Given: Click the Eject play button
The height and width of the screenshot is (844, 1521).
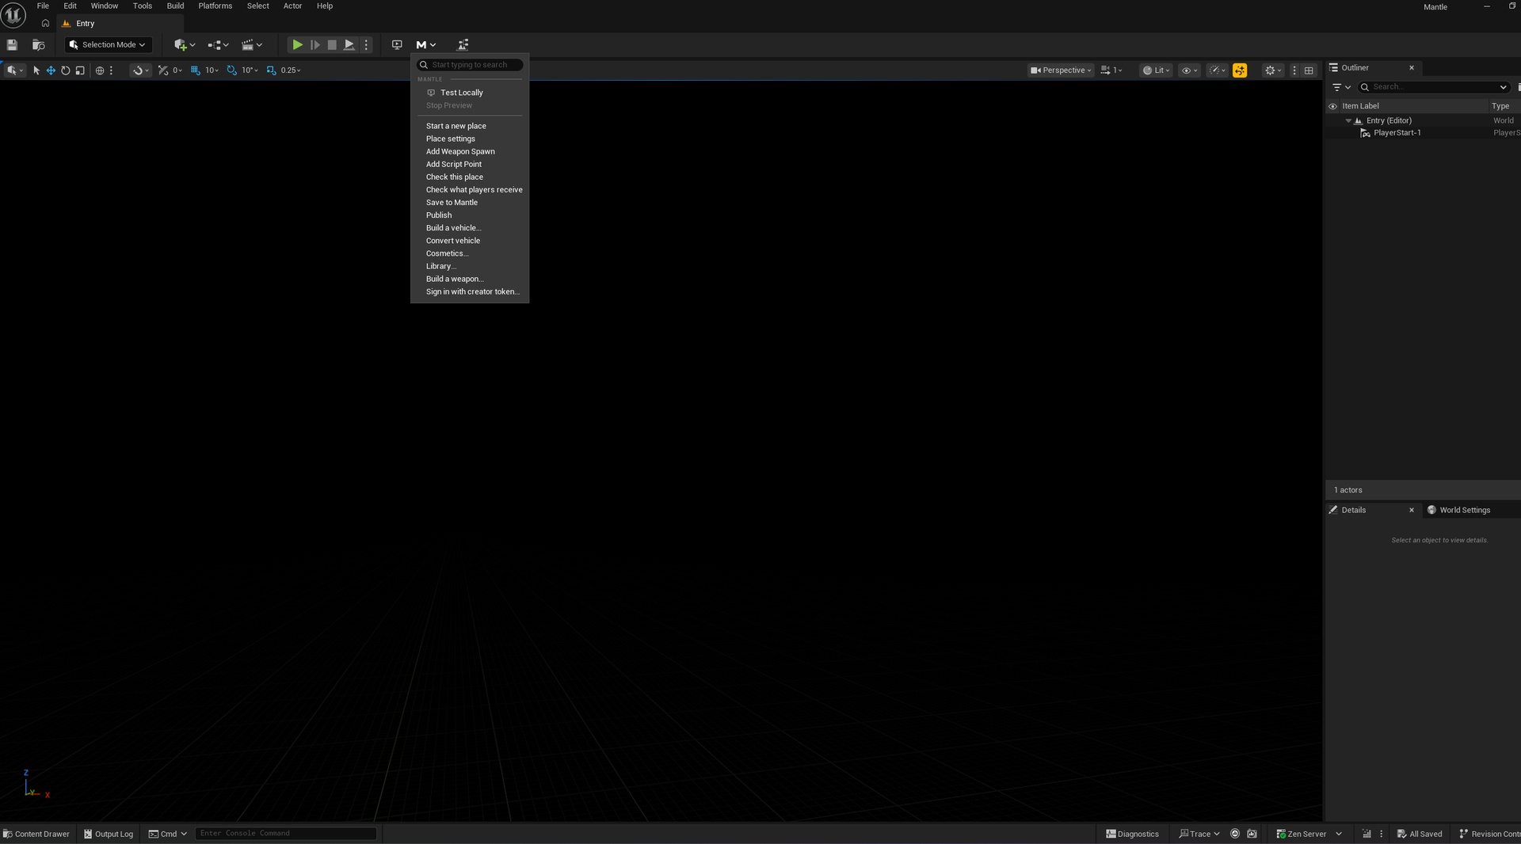Looking at the screenshot, I should coord(349,45).
